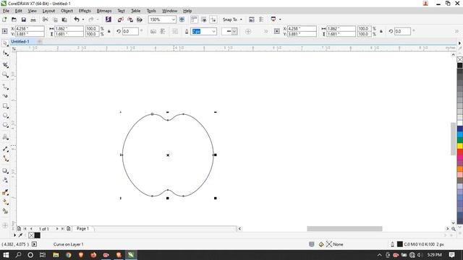Pick the red swatch in color palette
The width and height of the screenshot is (463, 260).
tap(460, 152)
